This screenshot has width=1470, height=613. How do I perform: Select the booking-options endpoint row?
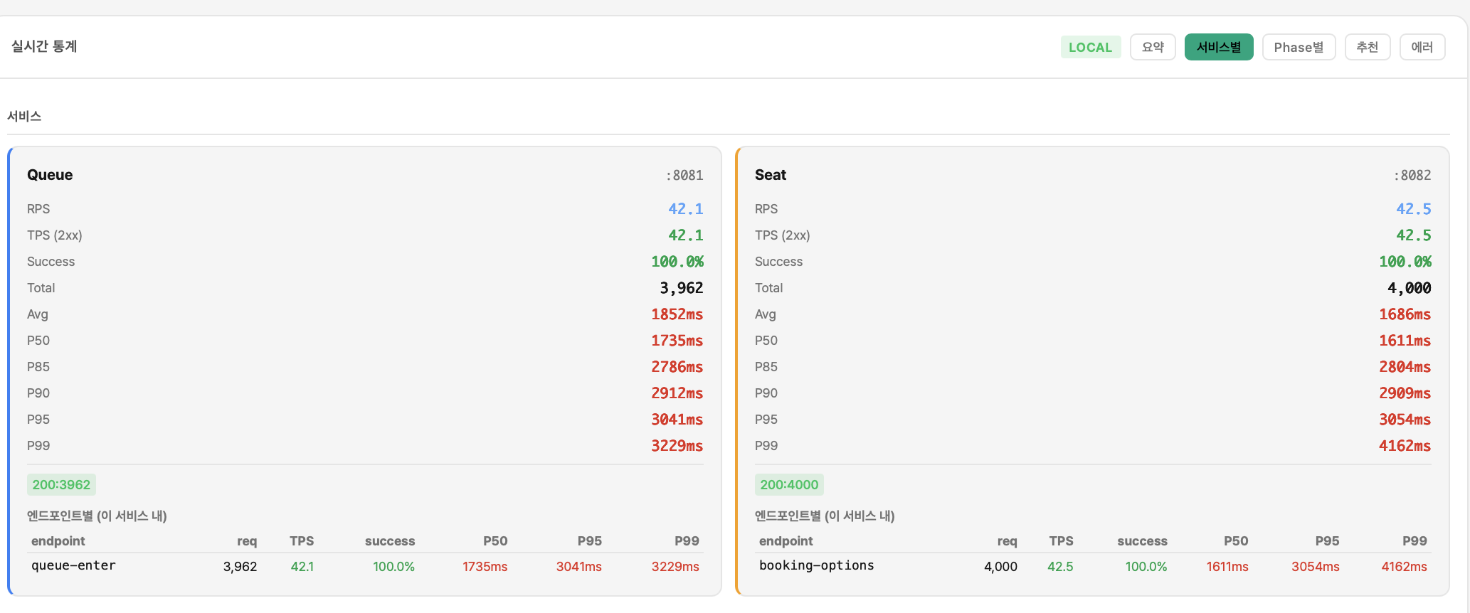[x=816, y=566]
